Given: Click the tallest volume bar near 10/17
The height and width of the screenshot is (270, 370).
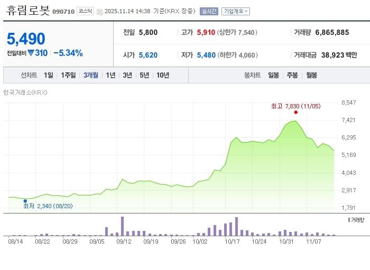Looking at the screenshot, I should [x=236, y=226].
